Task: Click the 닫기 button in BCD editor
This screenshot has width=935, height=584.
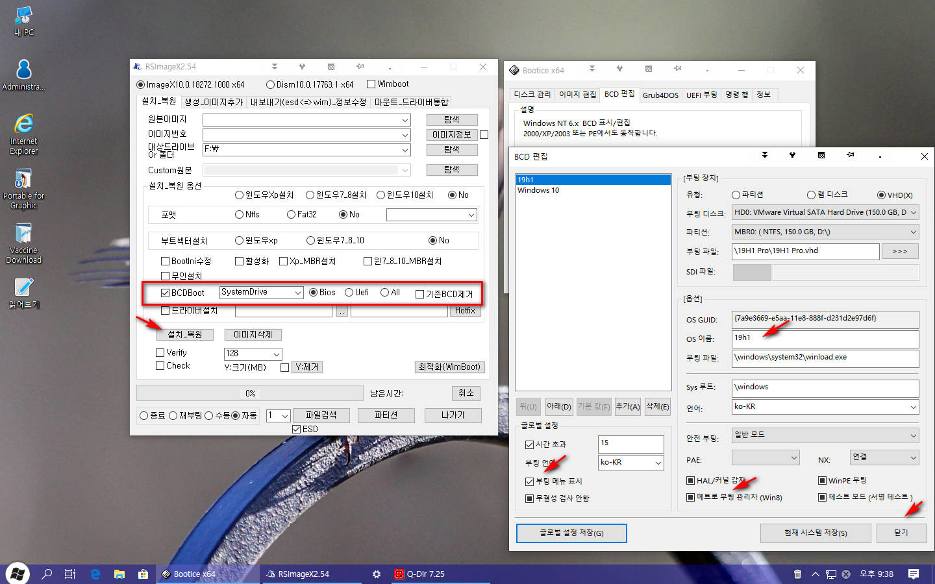Action: coord(901,533)
